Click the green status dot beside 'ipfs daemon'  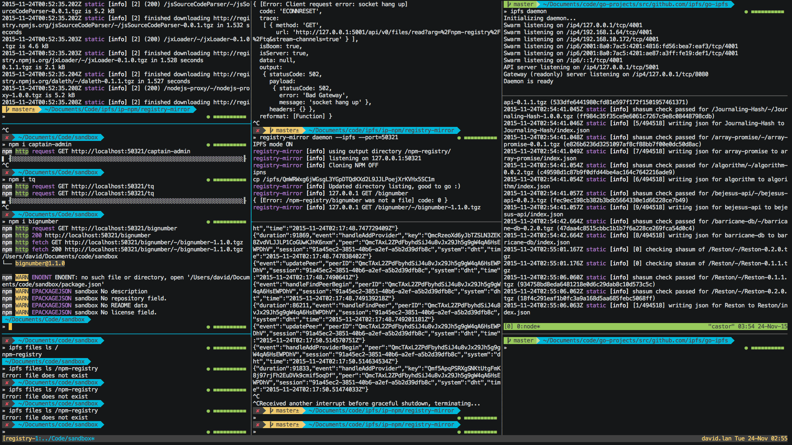746,12
